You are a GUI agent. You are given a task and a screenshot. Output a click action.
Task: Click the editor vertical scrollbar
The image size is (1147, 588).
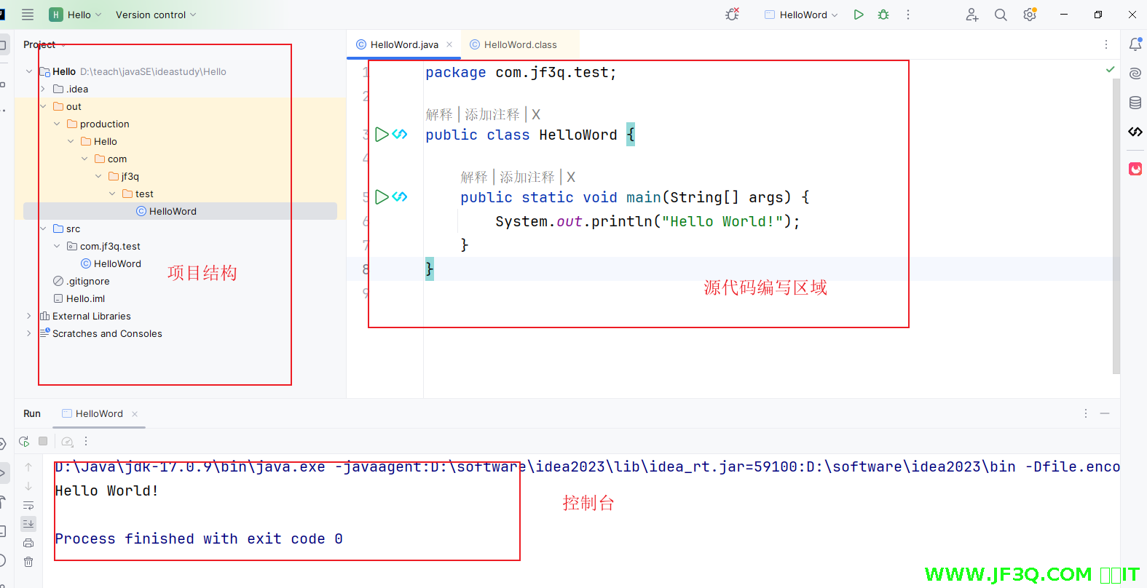pyautogui.click(x=1116, y=218)
